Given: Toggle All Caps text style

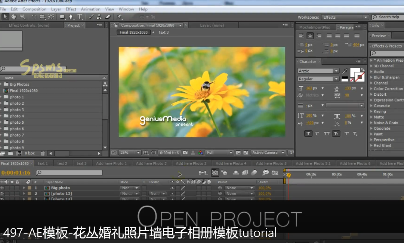Looking at the screenshot, I should [327, 133].
